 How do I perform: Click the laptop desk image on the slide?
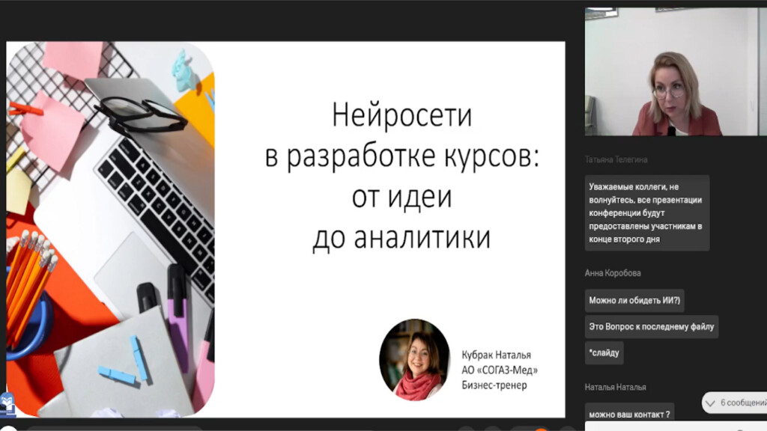(x=111, y=229)
